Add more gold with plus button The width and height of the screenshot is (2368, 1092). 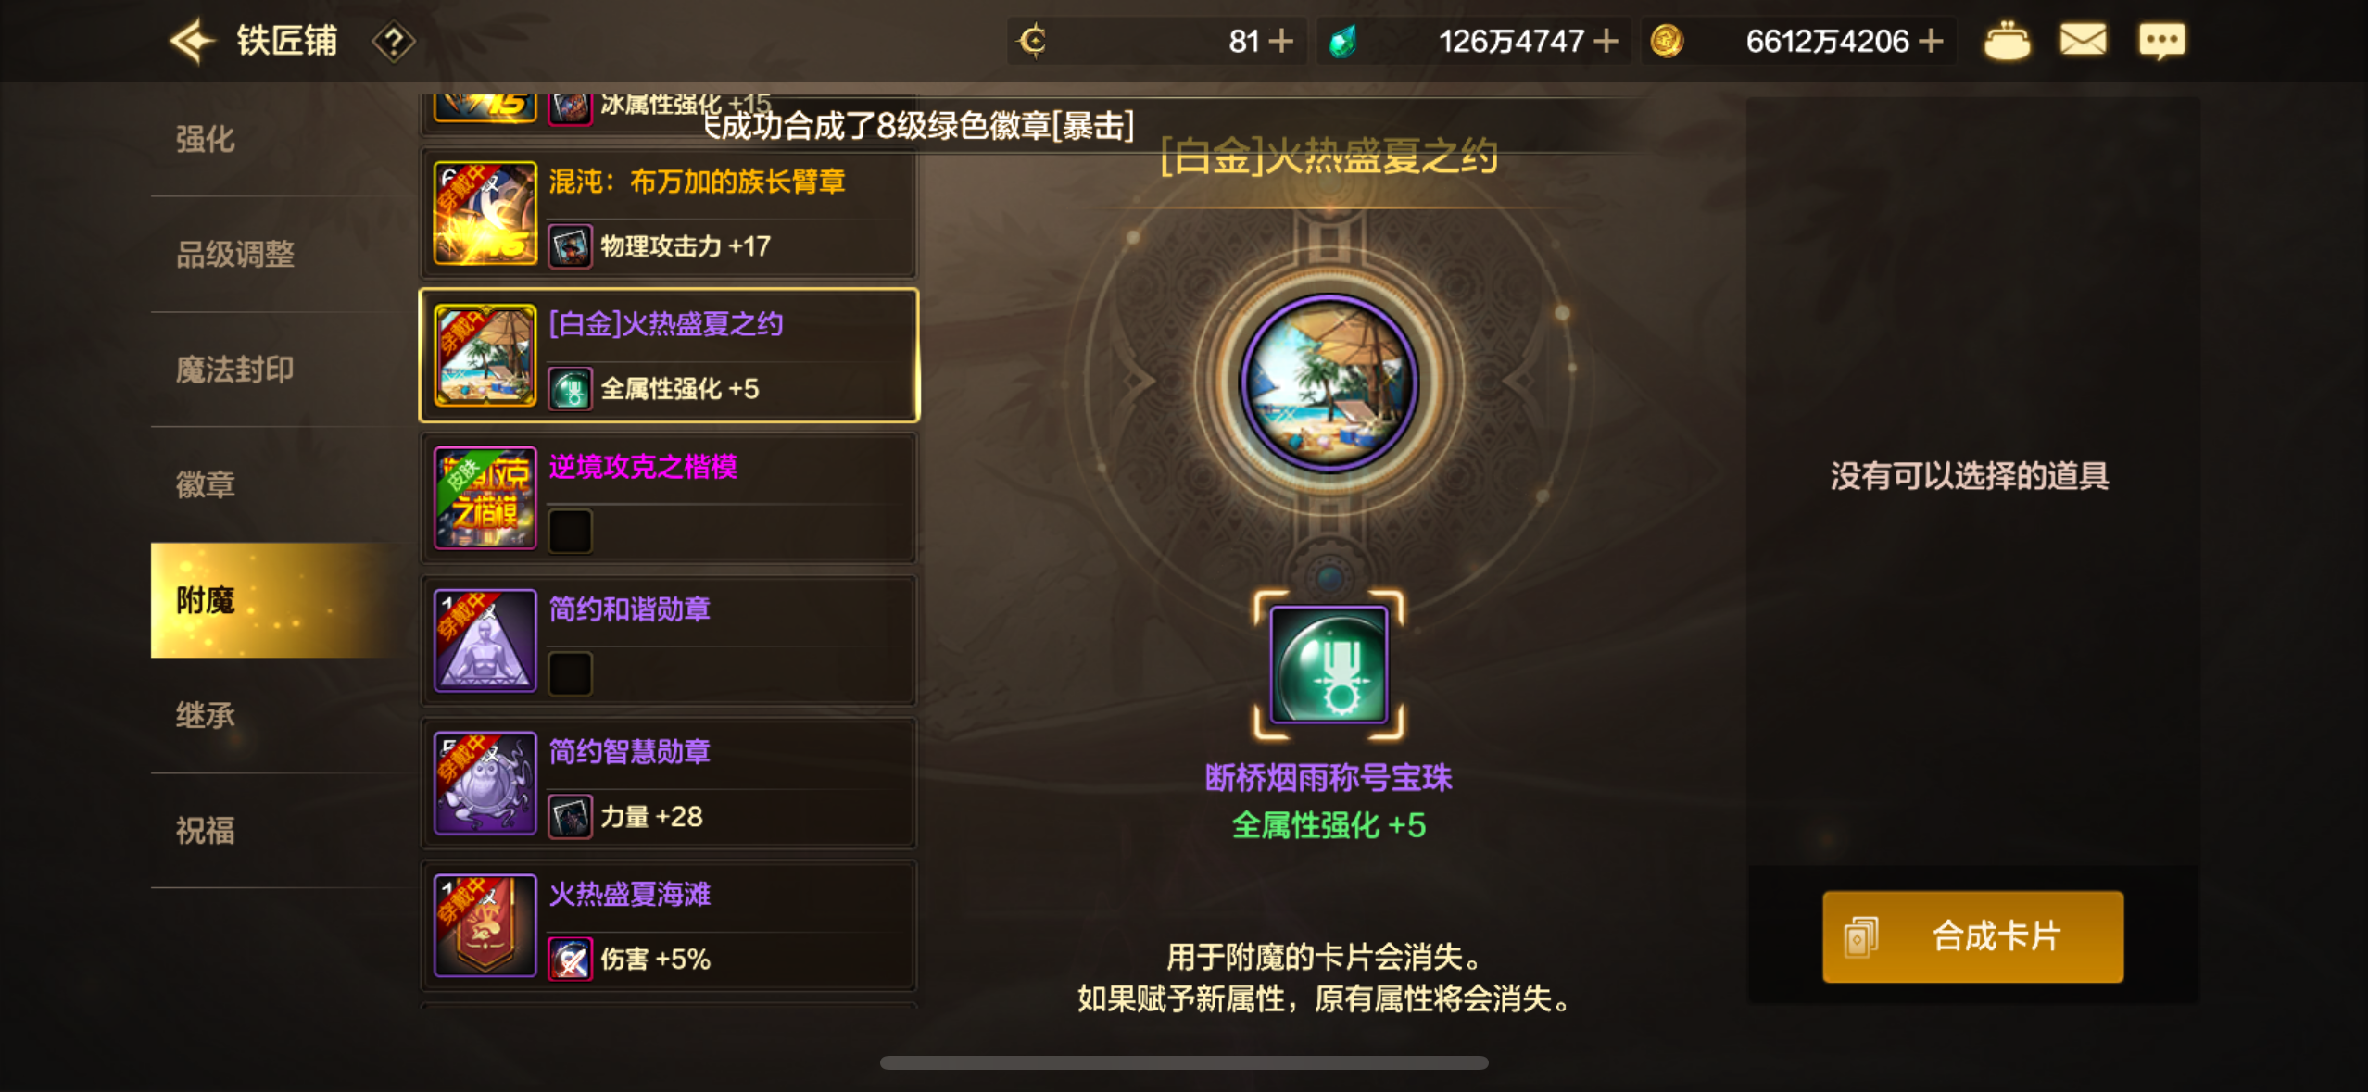click(x=1931, y=41)
